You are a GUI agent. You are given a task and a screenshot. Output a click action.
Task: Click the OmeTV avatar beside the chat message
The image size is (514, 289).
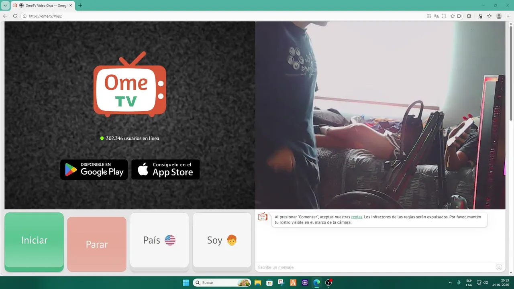coord(263,217)
